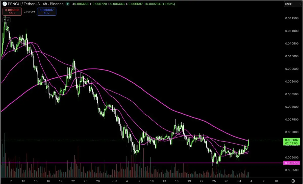Screen dimensions: 303x184
Task: Click the 0.007000 price axis label
Action: (292, 132)
